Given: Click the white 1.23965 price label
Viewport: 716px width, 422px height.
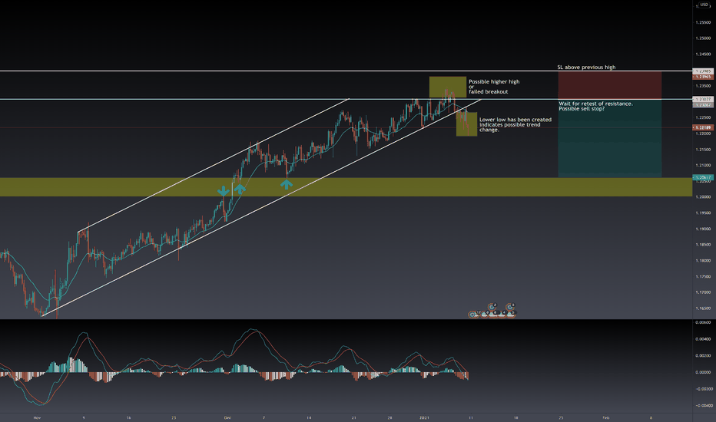Looking at the screenshot, I should point(703,71).
